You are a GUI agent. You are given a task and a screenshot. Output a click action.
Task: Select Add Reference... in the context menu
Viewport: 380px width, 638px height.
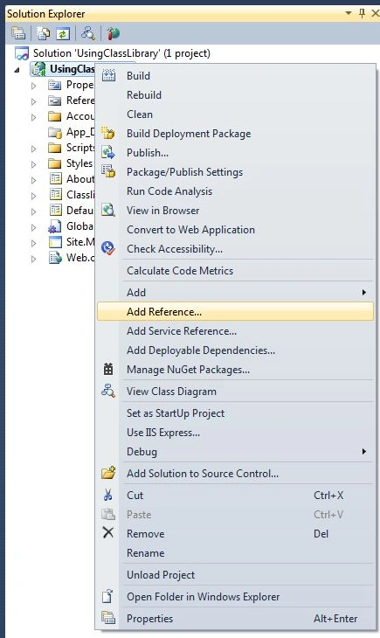[235, 312]
